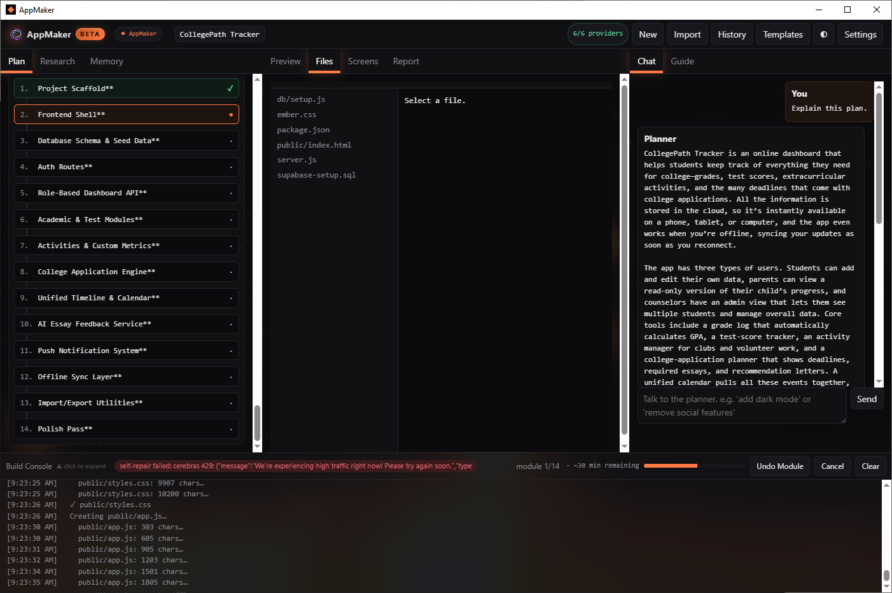Open file db/setup.js
This screenshot has width=892, height=593.
tap(301, 99)
